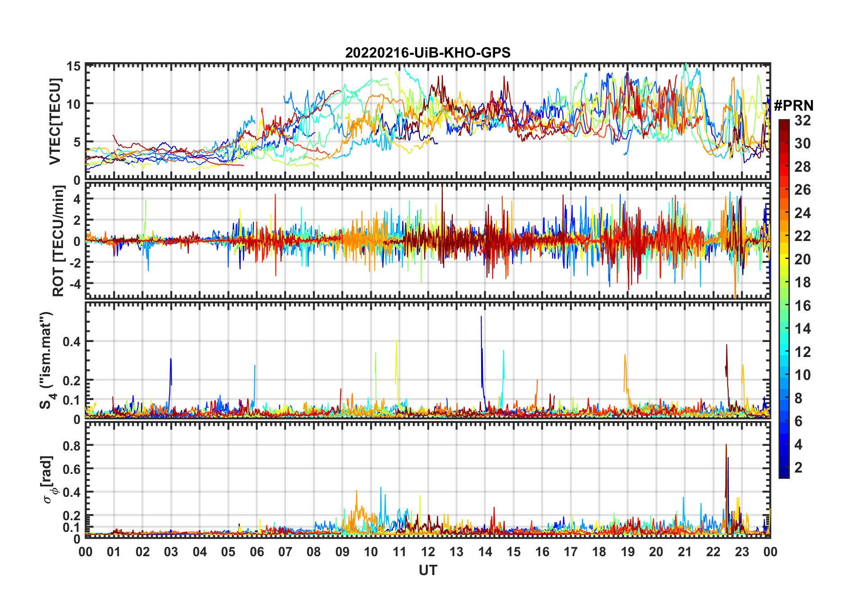Screen dimensions: 856x598
Task: Select the UT x-axis label
Action: 428,570
